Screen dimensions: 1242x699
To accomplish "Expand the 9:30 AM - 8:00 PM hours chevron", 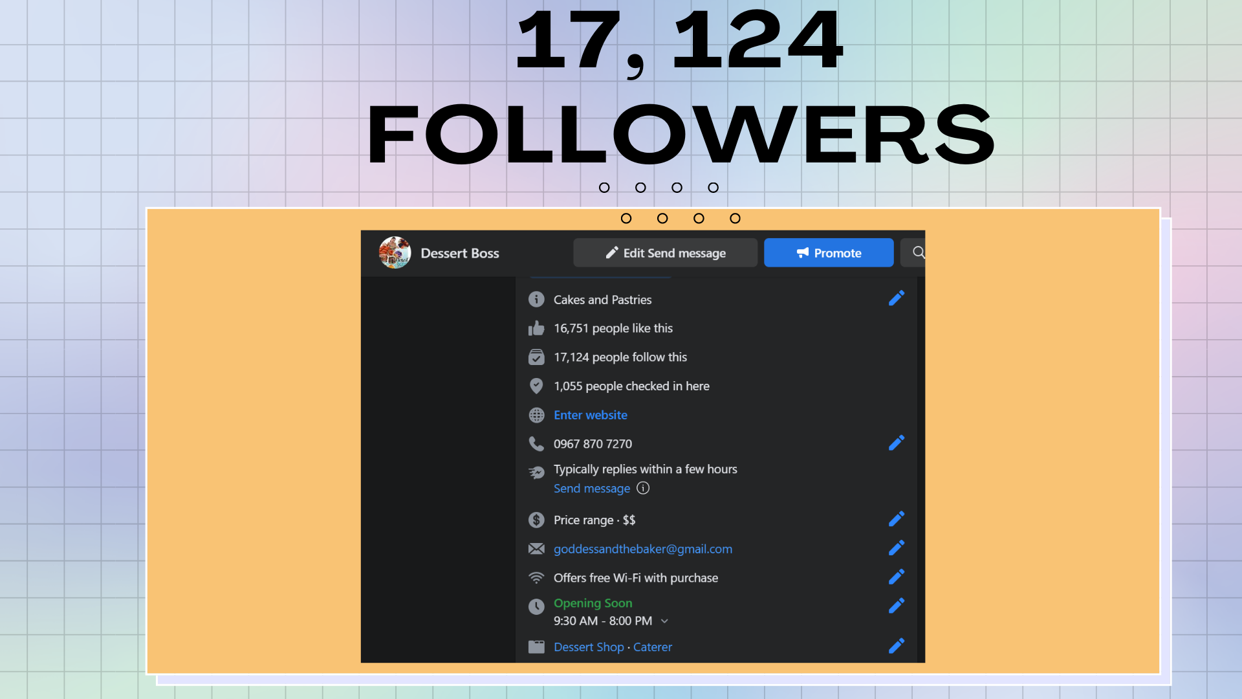I will click(664, 621).
